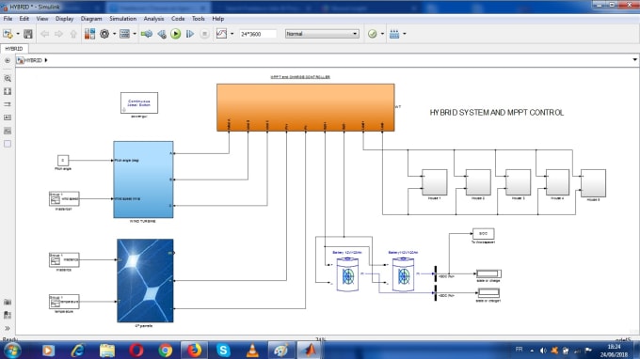This screenshot has height=359, width=640.
Task: Click the volume icon in system tray
Action: [x=543, y=351]
